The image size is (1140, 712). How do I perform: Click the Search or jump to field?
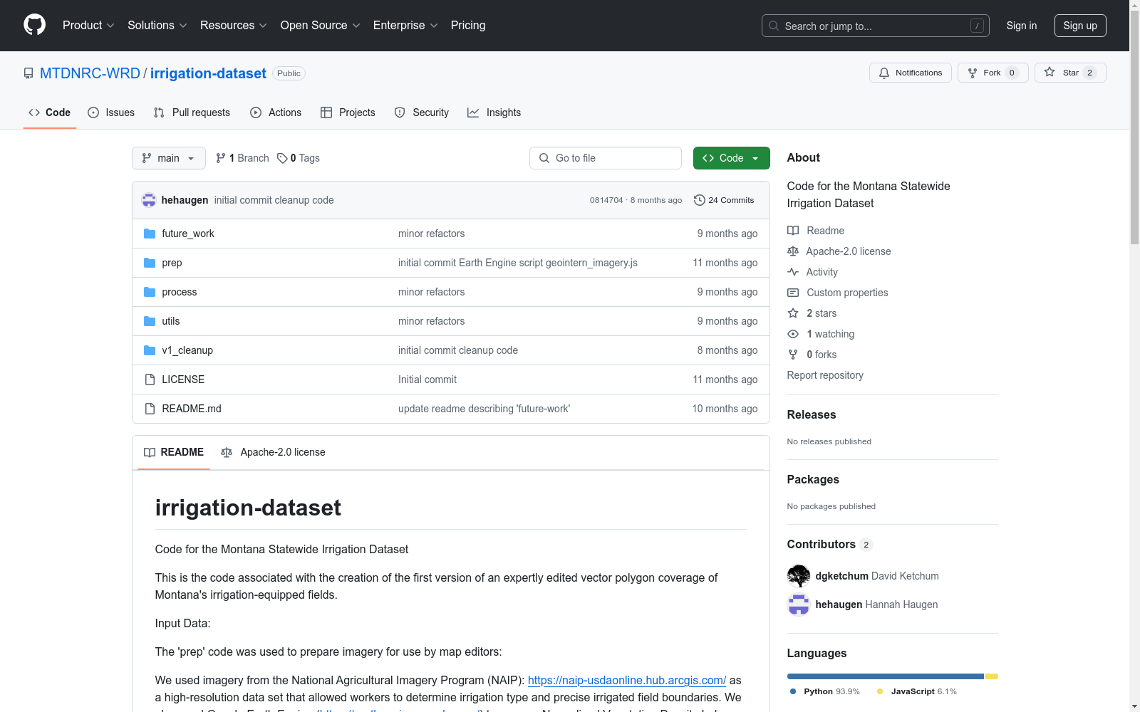(x=876, y=26)
